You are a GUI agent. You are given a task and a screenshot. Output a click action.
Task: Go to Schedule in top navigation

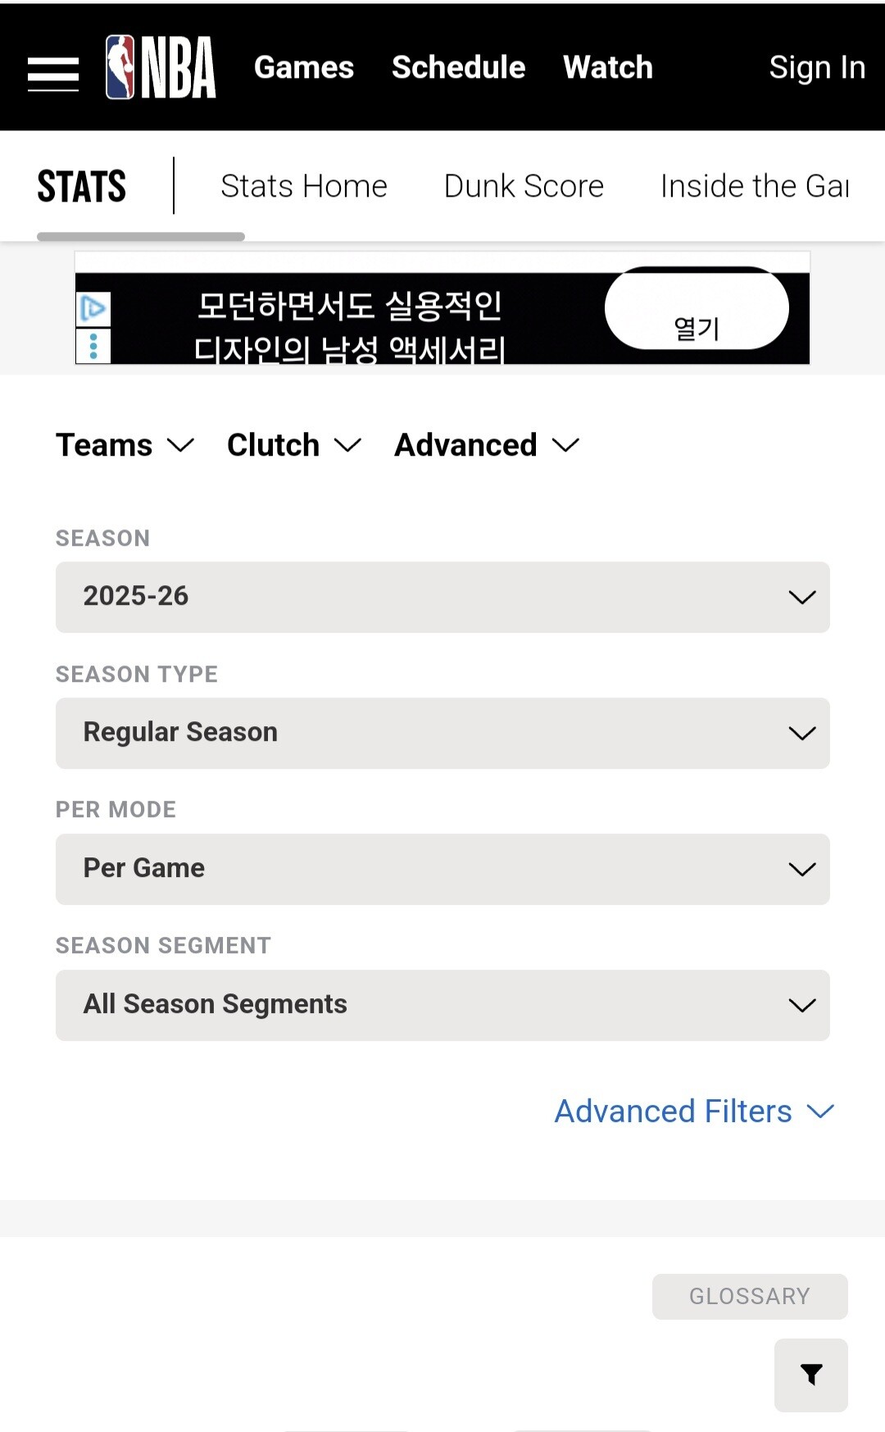click(x=458, y=67)
